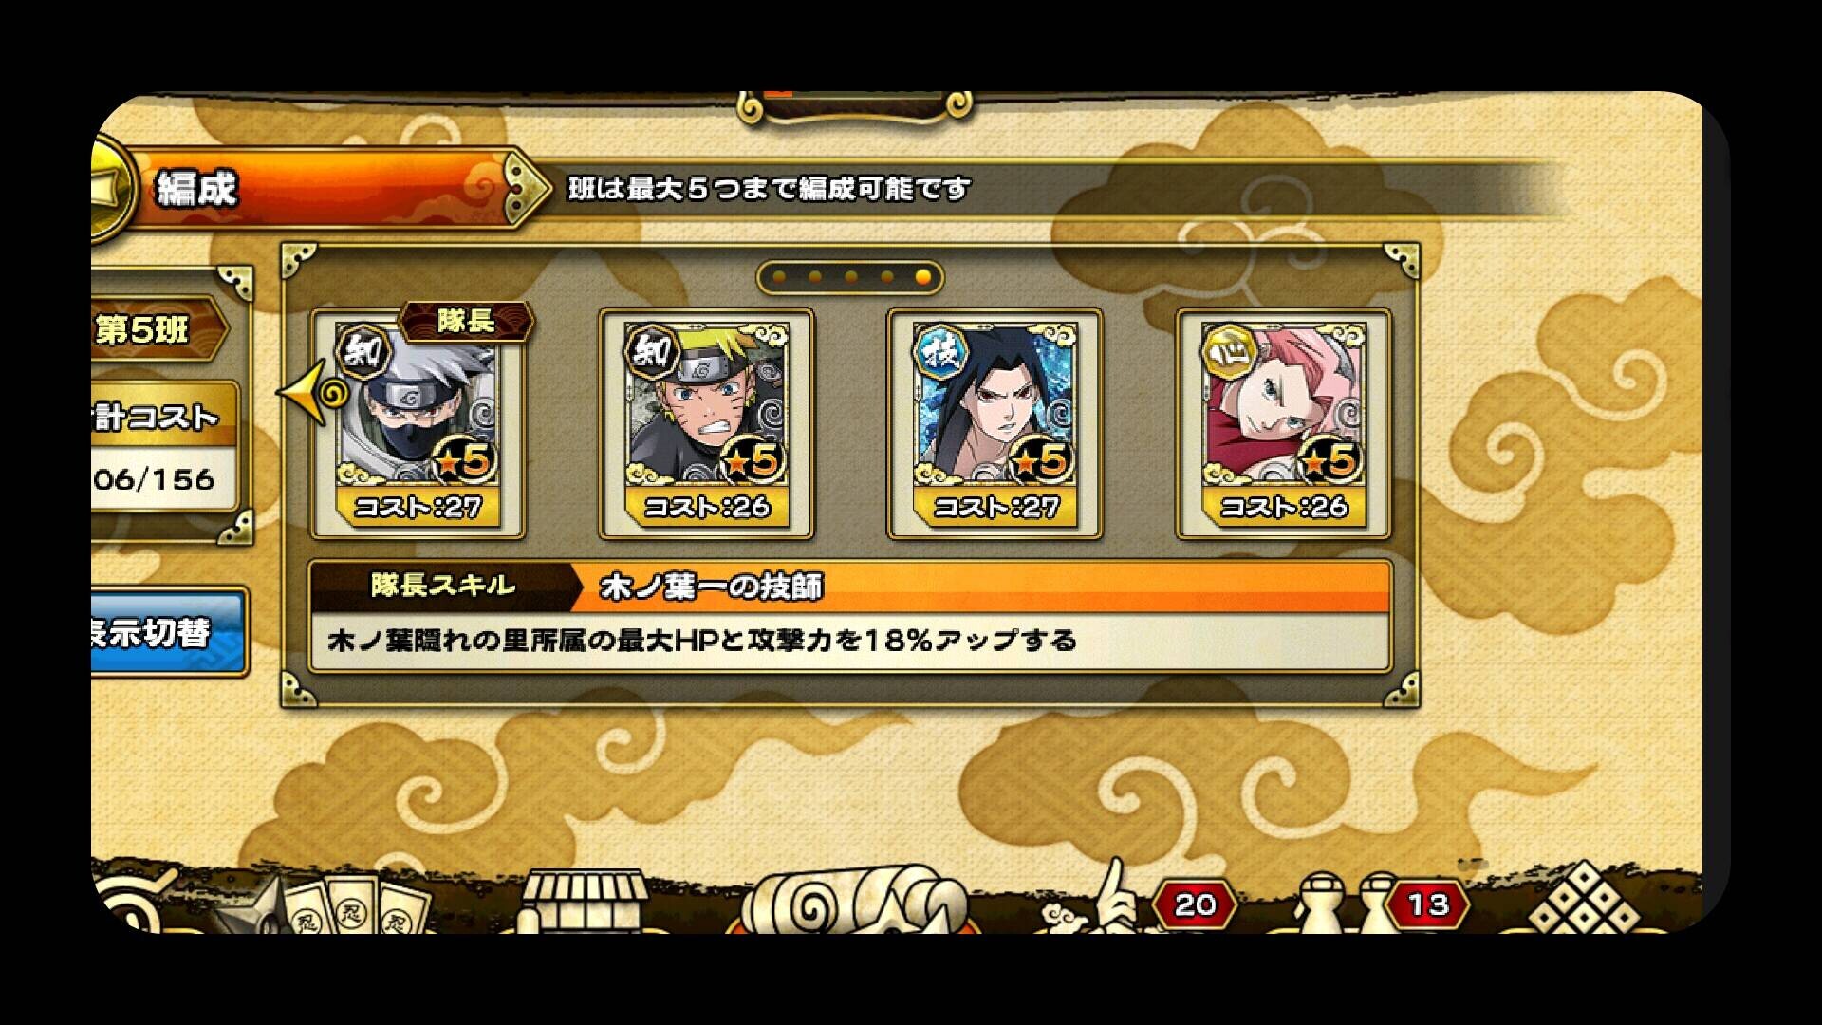This screenshot has width=1822, height=1025.
Task: Open the shop building icon
Action: click(x=584, y=902)
